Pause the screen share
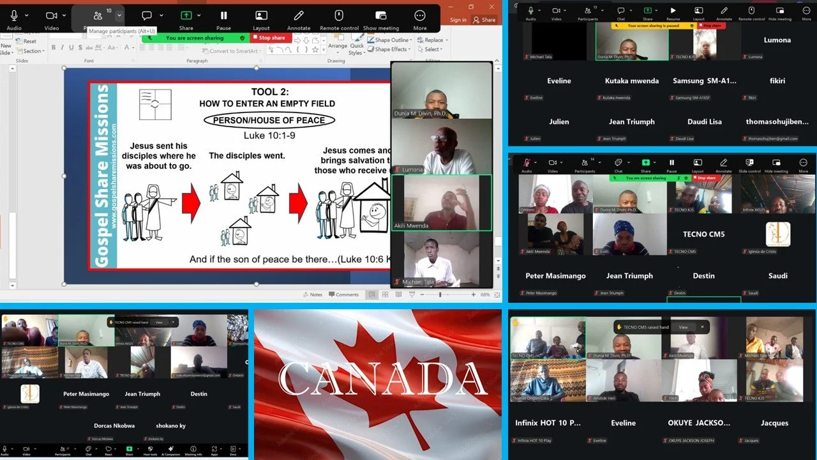 click(x=224, y=16)
